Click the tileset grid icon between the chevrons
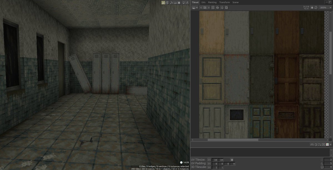Screen dimensions: 333x170 tap(205, 8)
